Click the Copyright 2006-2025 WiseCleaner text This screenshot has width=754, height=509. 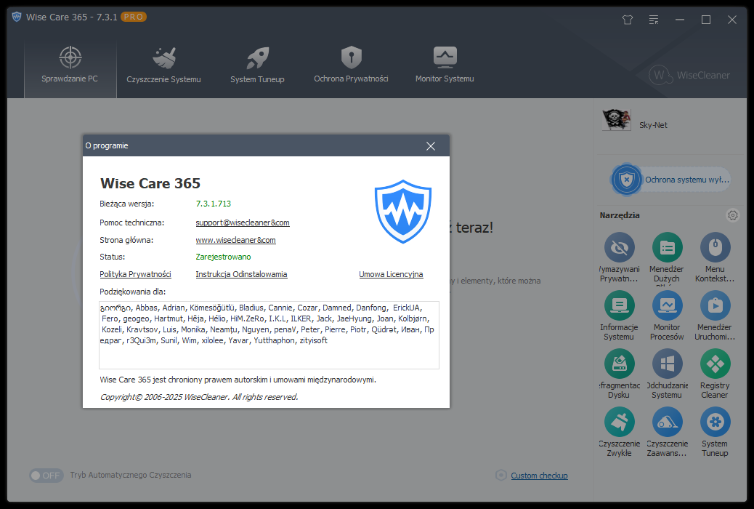(x=199, y=397)
